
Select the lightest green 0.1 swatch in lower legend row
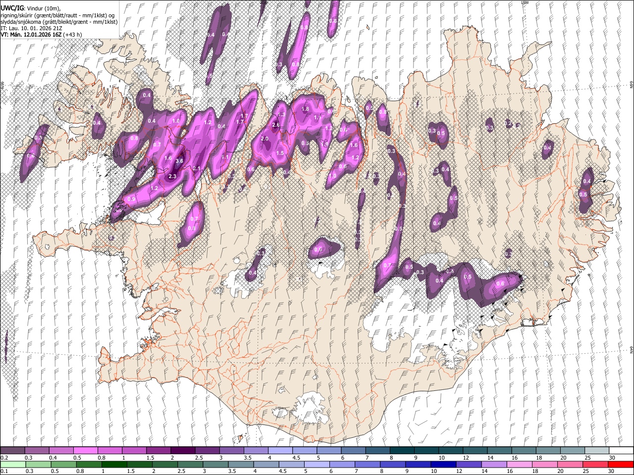12,464
